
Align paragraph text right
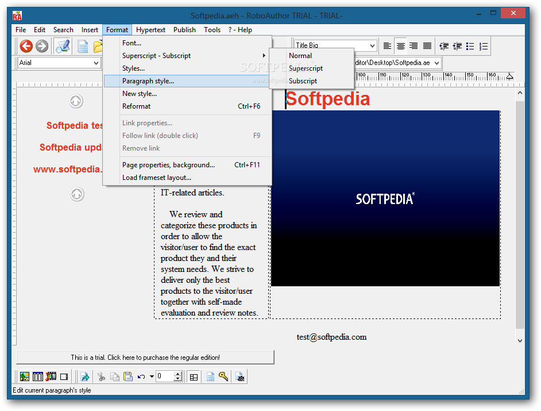click(x=414, y=45)
